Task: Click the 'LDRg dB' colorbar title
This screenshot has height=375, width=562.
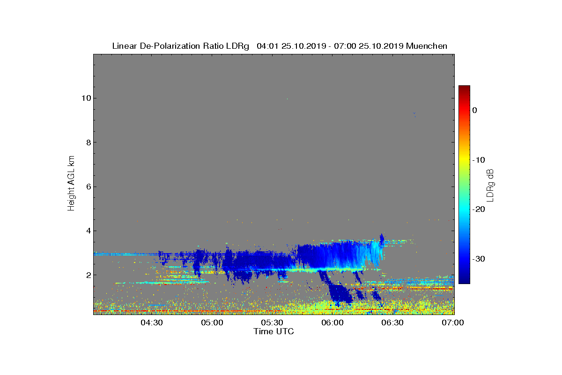Action: click(490, 185)
